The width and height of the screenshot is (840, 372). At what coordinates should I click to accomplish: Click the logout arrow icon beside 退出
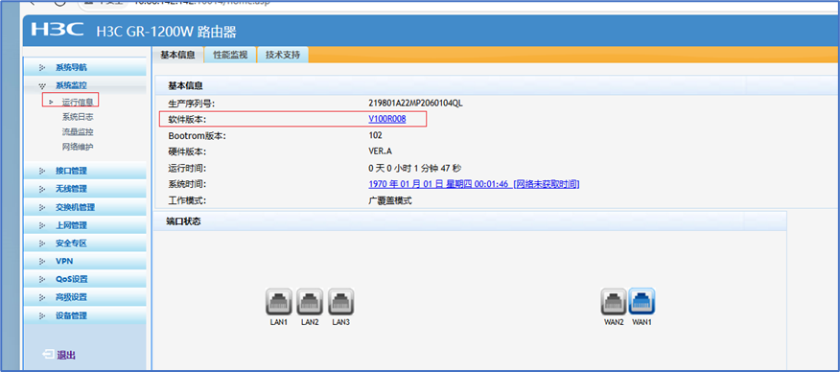(x=48, y=355)
